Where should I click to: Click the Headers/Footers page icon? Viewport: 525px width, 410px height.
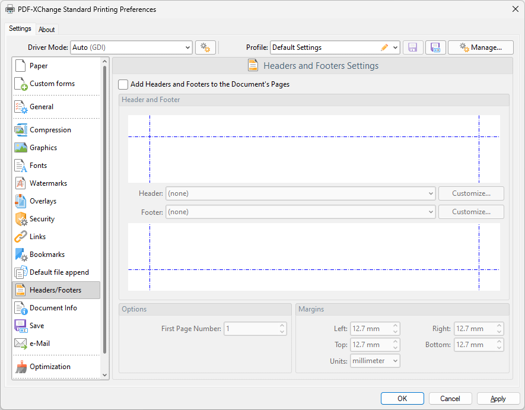[20, 290]
